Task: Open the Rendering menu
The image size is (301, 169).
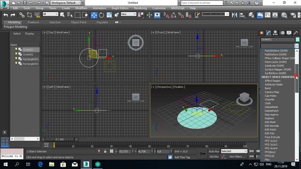Action: click(140, 8)
